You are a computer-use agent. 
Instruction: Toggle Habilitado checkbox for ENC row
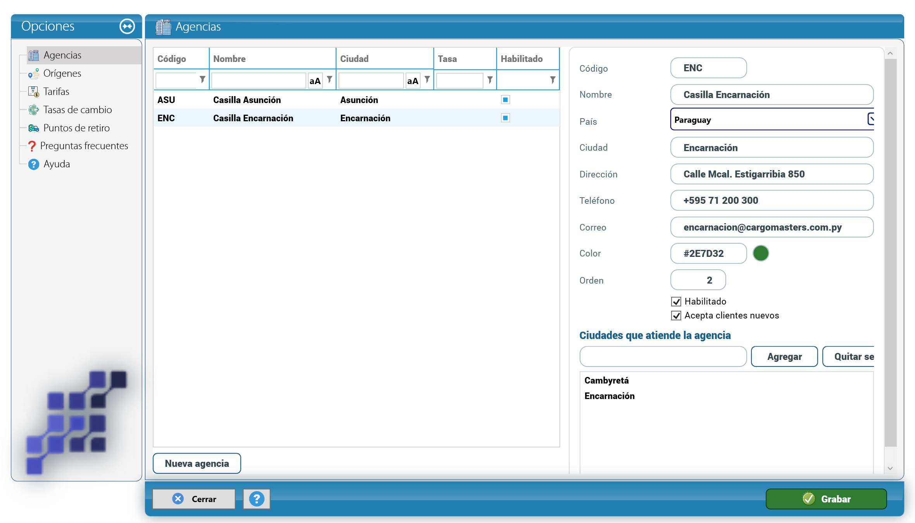click(x=506, y=118)
